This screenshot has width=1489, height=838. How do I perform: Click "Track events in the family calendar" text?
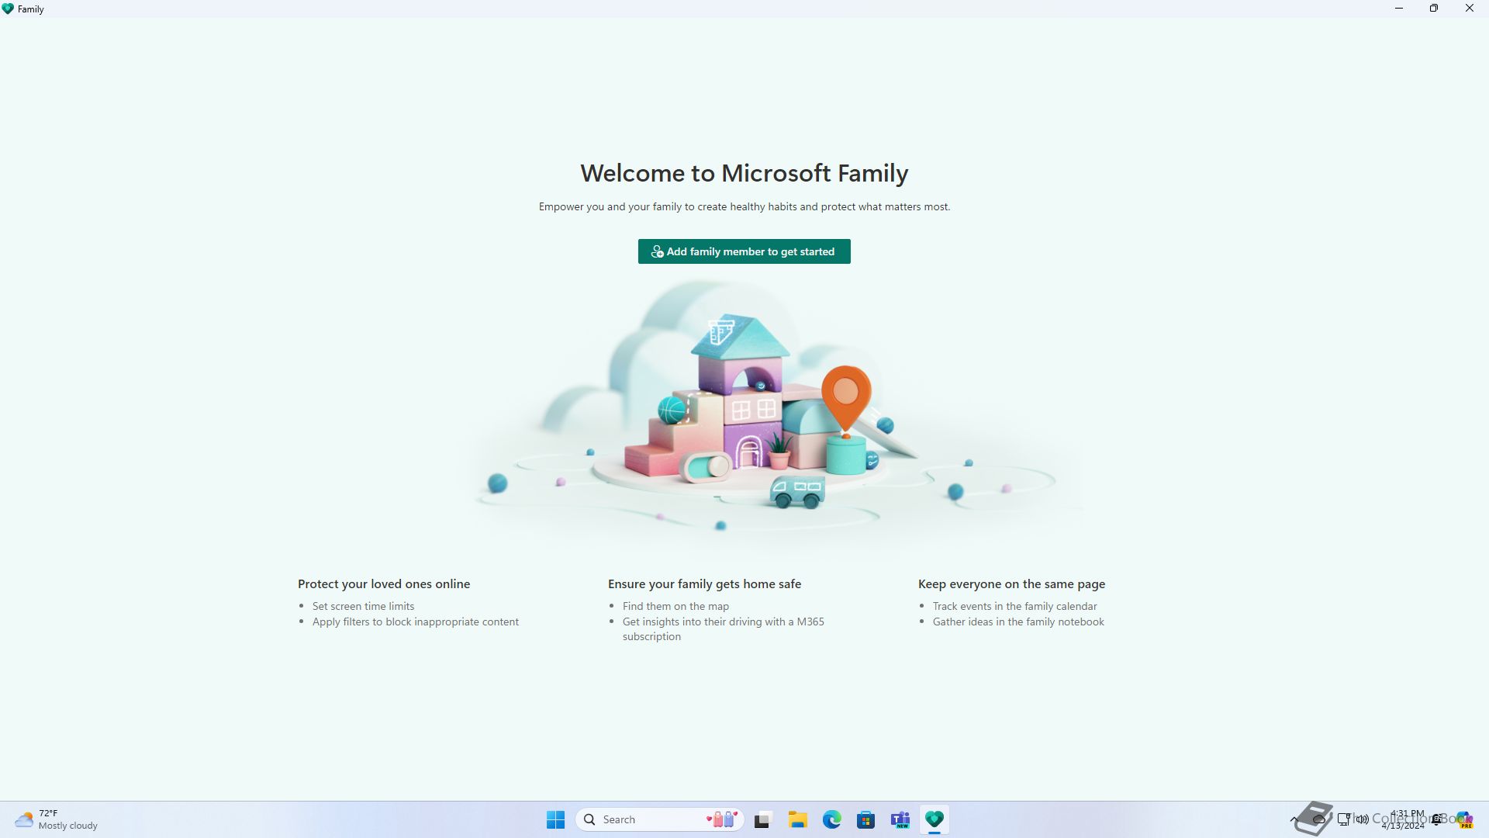tap(1014, 606)
